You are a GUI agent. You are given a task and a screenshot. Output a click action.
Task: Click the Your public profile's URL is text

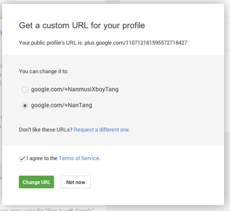(x=51, y=43)
